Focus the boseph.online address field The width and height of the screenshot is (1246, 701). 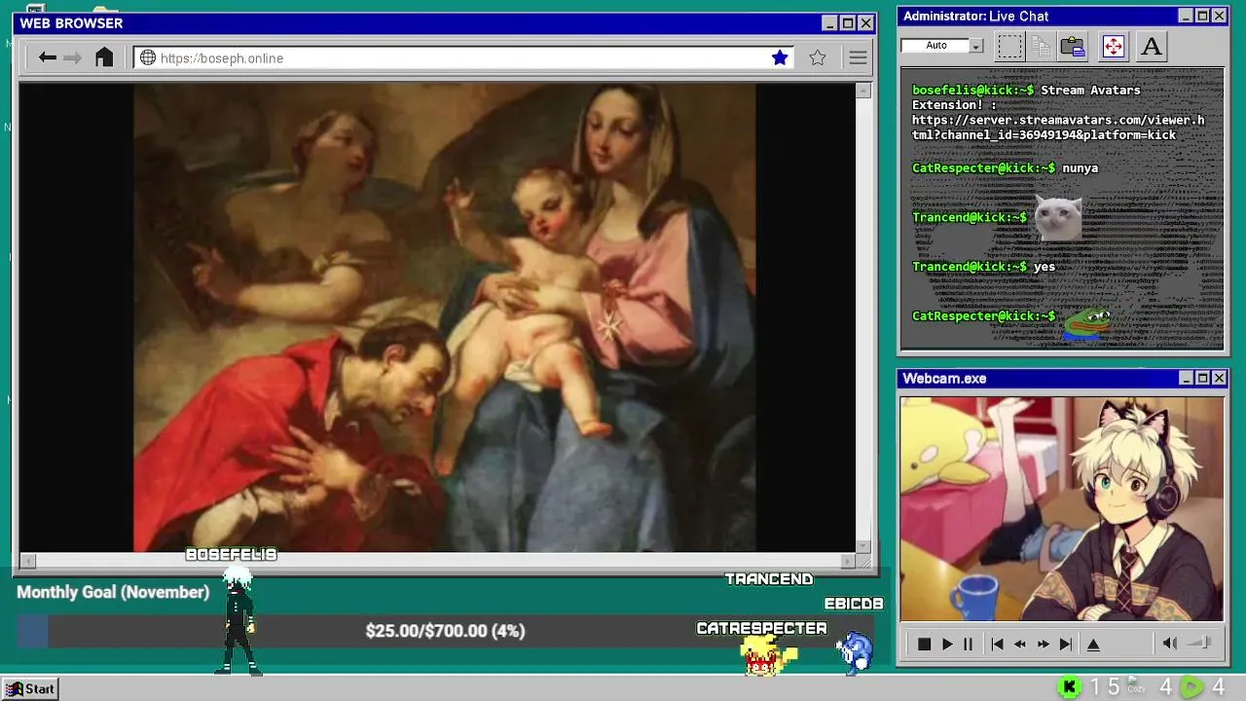click(463, 57)
